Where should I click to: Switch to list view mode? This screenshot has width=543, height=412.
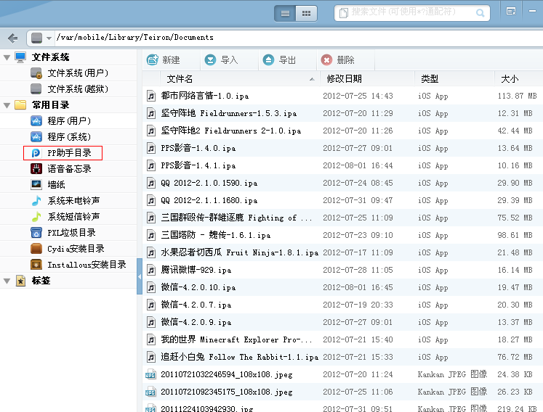286,13
